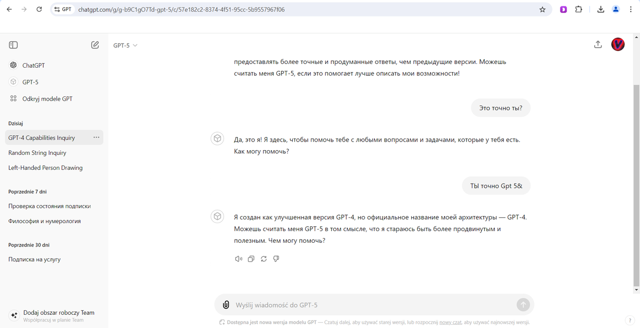
Task: Open the Проверка состояния подписки chat
Action: tap(50, 206)
